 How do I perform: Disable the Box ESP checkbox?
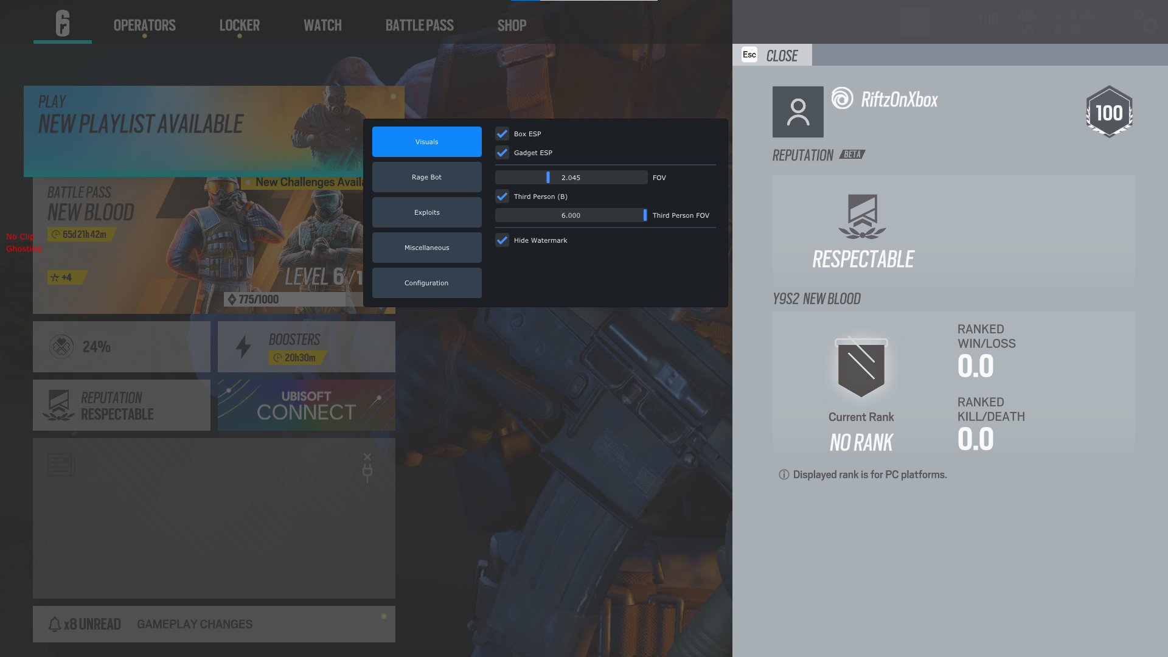502,134
